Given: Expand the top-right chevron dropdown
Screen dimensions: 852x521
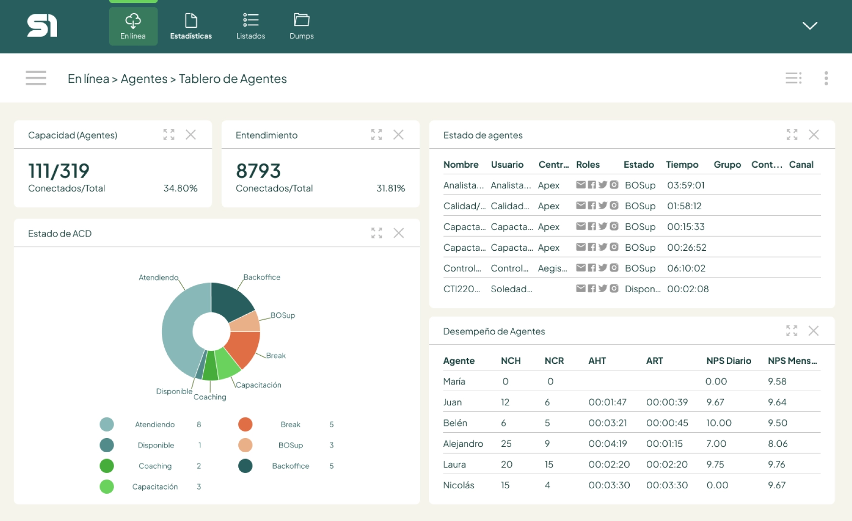Looking at the screenshot, I should [x=810, y=26].
